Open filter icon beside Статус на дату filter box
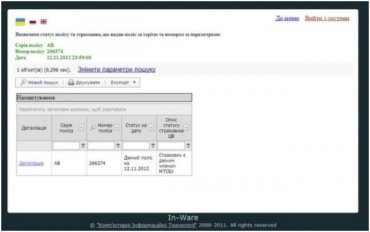 153,146
